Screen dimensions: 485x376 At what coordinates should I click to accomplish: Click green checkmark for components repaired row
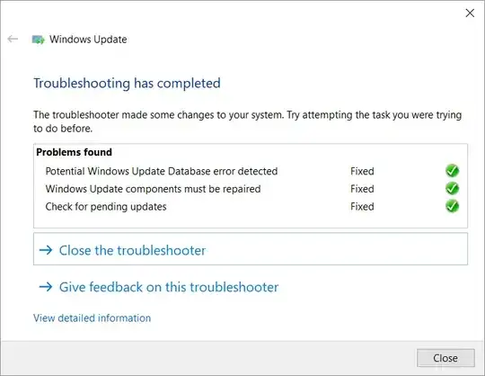click(452, 188)
